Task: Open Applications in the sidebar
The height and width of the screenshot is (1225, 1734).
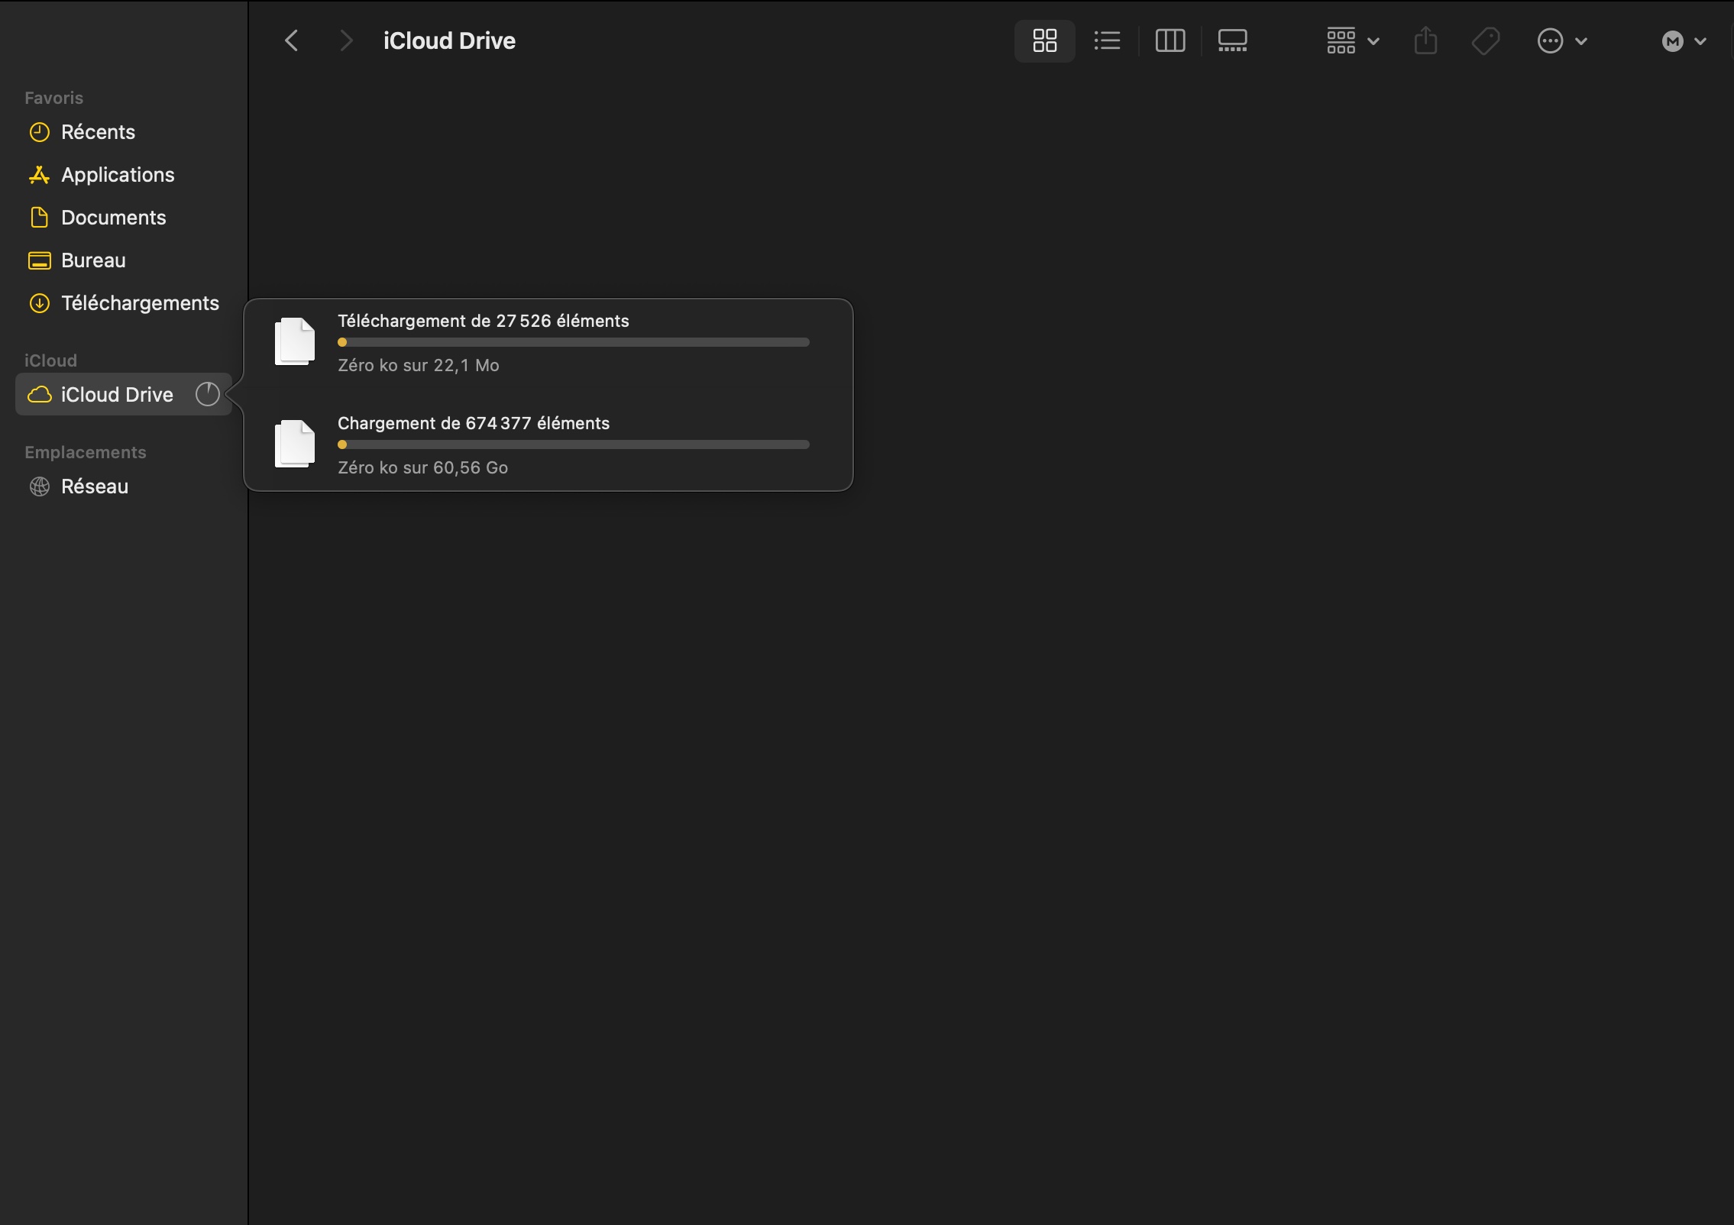Action: coord(118,175)
